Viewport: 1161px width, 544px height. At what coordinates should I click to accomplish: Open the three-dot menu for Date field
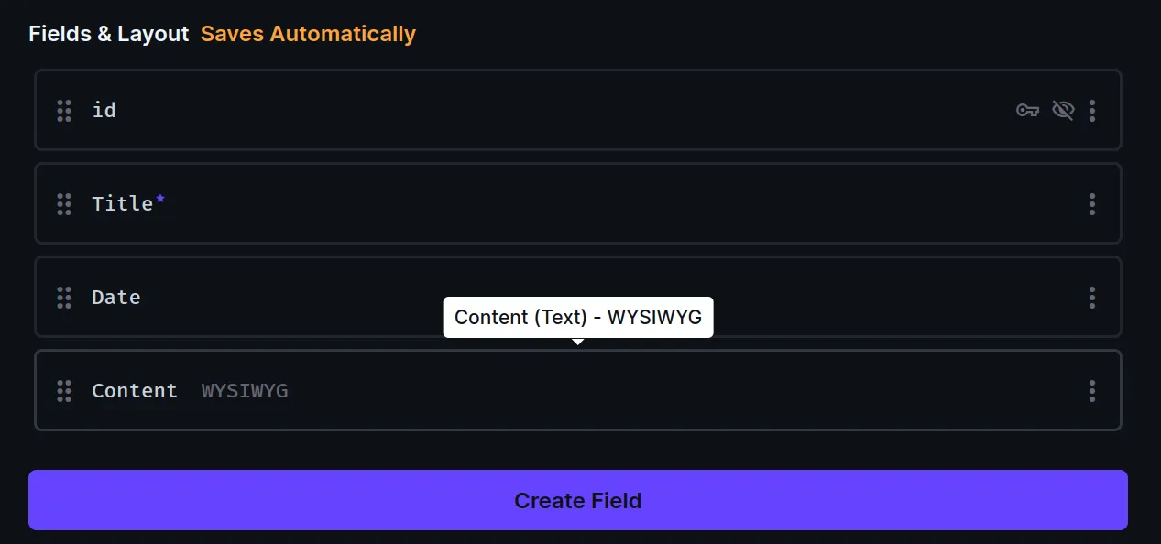click(1091, 298)
